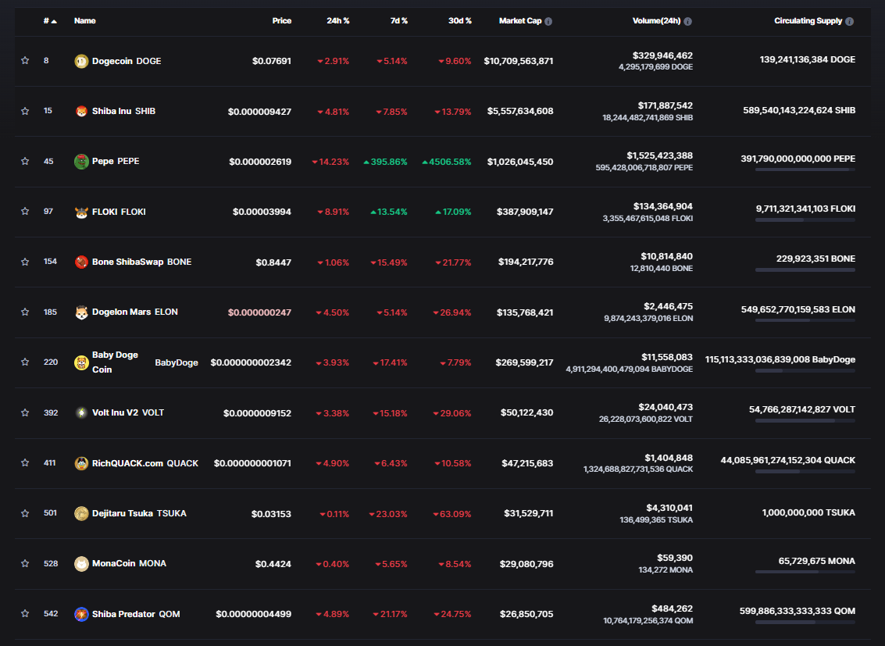Sort by Market Cap header
Viewport: 885px width, 646px height.
point(519,21)
